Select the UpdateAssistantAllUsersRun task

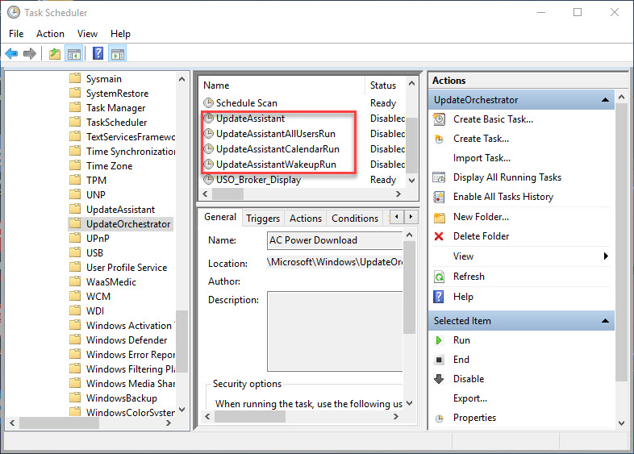[x=275, y=133]
